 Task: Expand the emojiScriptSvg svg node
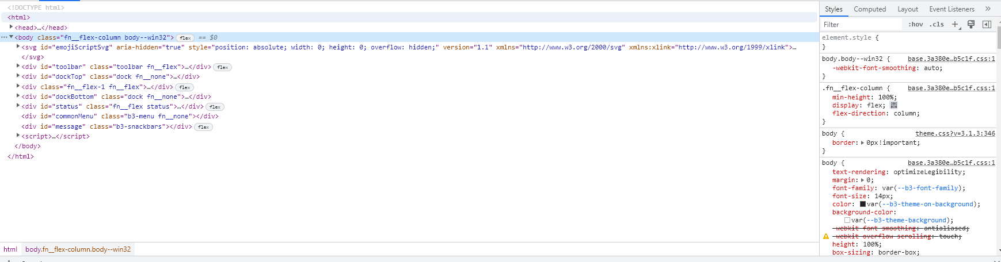[18, 47]
